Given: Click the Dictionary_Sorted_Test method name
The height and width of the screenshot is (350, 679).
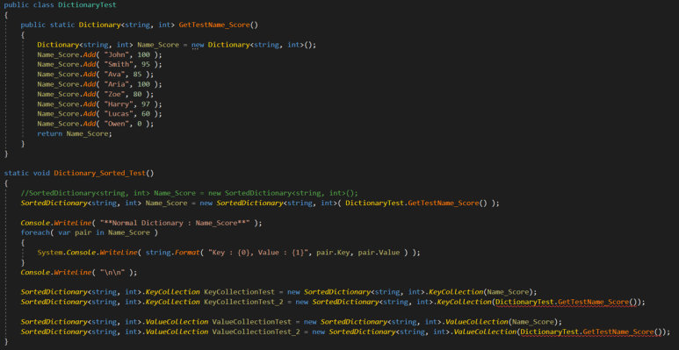Looking at the screenshot, I should [x=99, y=173].
